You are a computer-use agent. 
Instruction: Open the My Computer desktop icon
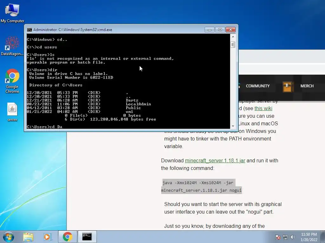(12, 13)
